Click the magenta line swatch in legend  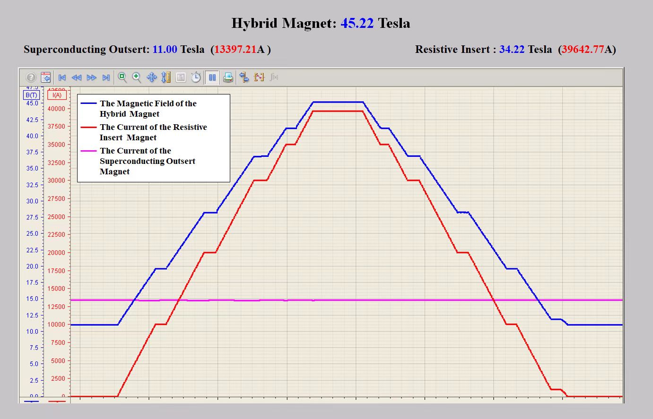click(88, 151)
